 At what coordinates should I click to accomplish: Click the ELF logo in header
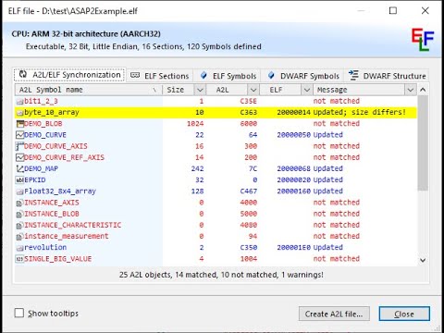point(423,39)
